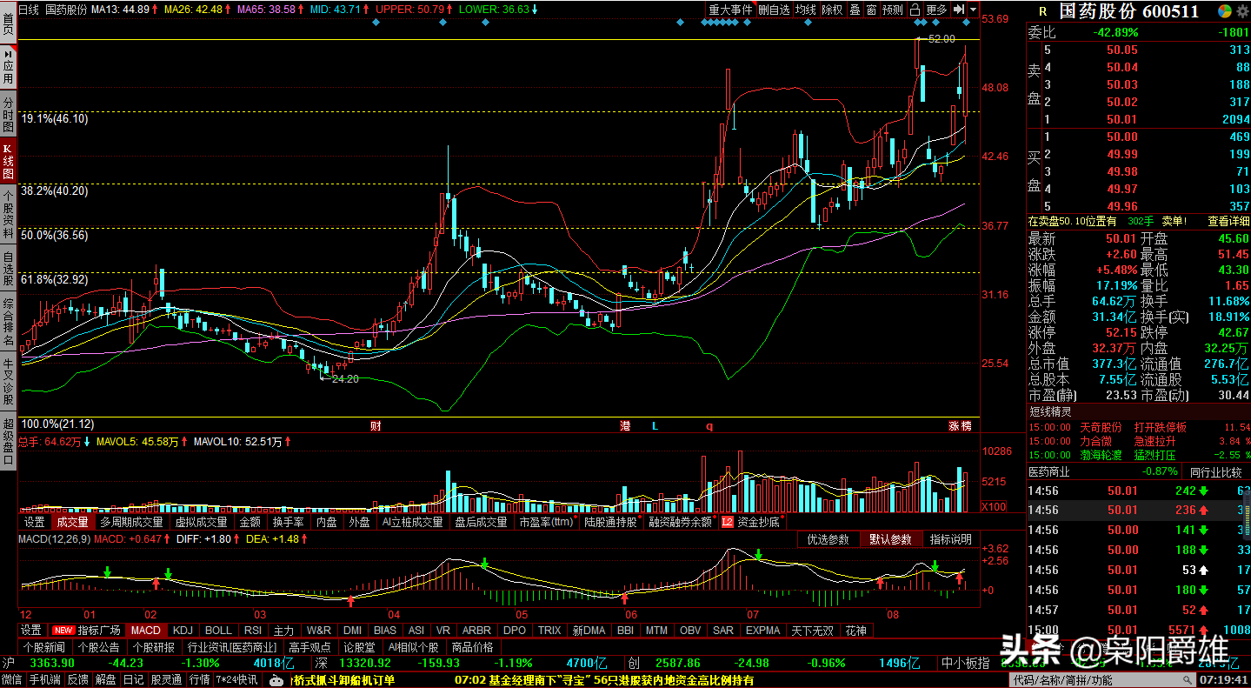Screen dimensions: 1251x688
Task: Click the 榜 marker at chart bottom right
Action: 966,426
